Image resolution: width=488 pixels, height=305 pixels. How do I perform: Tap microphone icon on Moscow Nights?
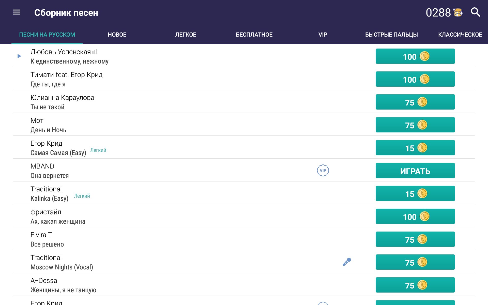[x=347, y=262]
